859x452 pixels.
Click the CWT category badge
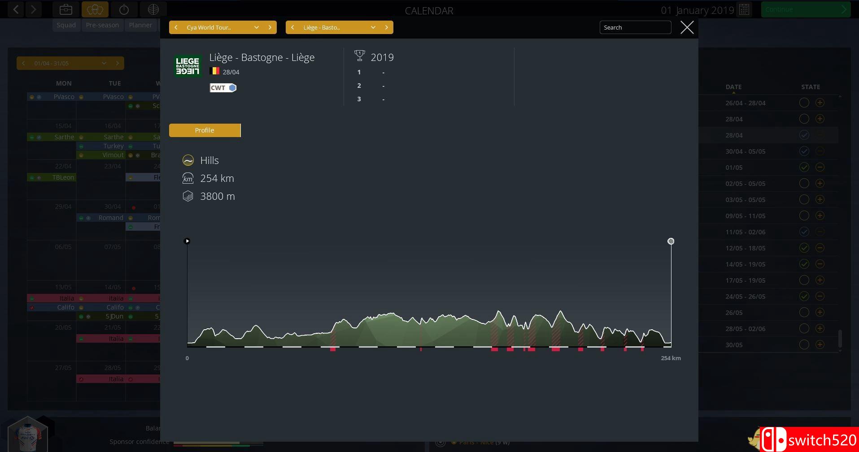222,88
